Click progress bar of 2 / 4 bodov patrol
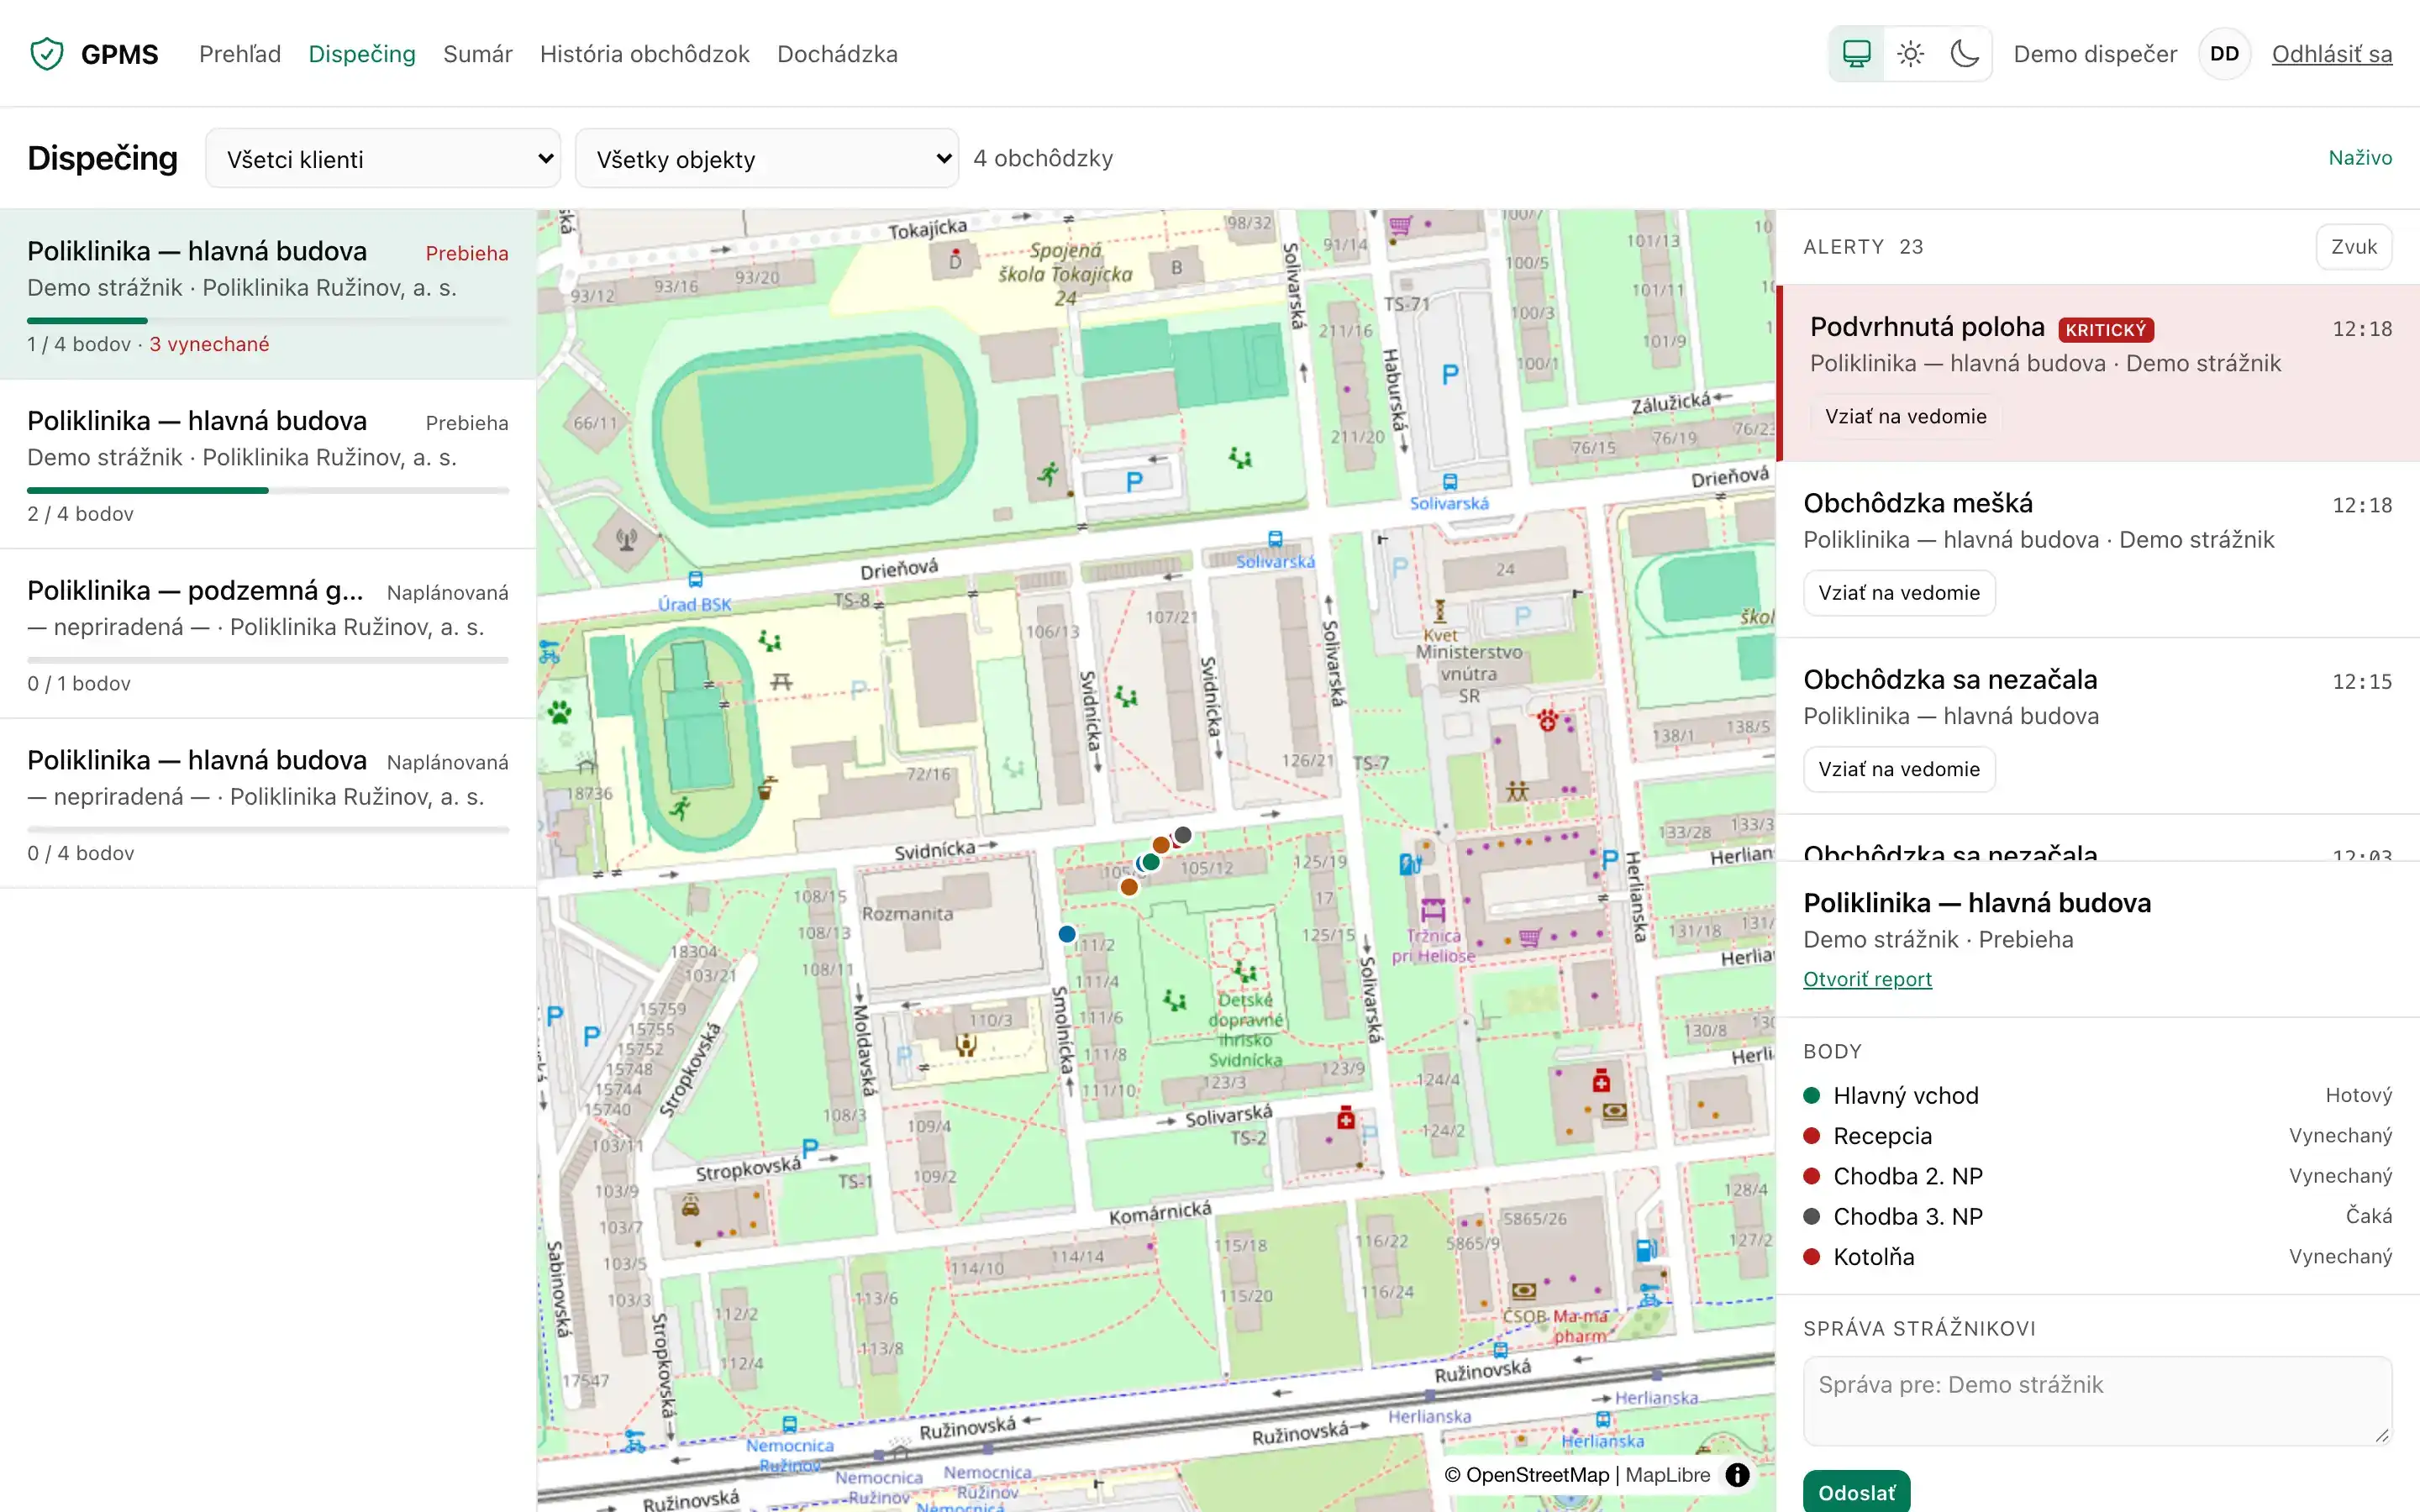The height and width of the screenshot is (1512, 2420). [268, 491]
